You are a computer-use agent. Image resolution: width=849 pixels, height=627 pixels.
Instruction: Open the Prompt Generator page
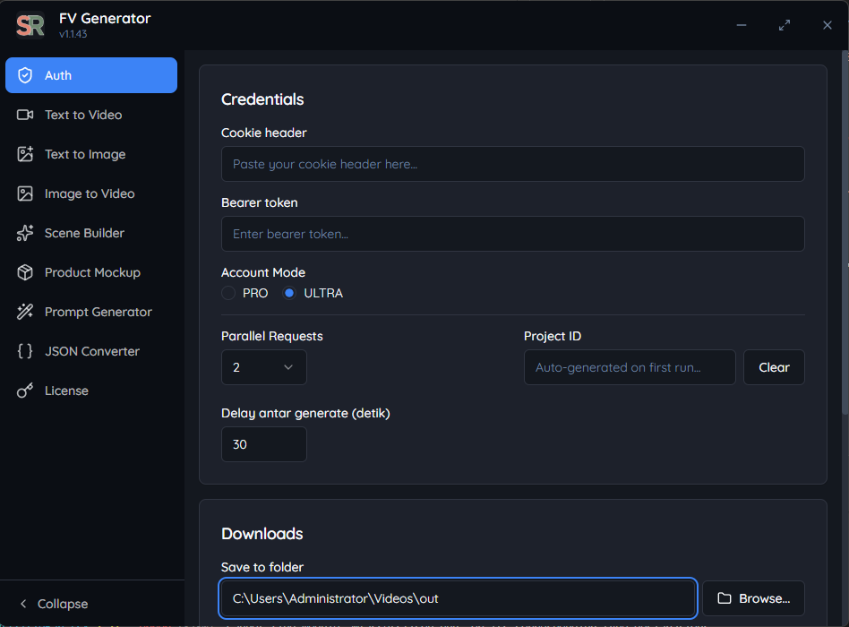(91, 312)
